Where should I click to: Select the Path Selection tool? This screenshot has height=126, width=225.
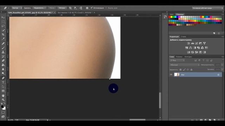[x=3, y=87]
